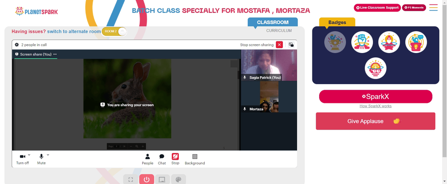The image size is (447, 184).
Task: Select the greyed trophy badge
Action: pyautogui.click(x=335, y=42)
